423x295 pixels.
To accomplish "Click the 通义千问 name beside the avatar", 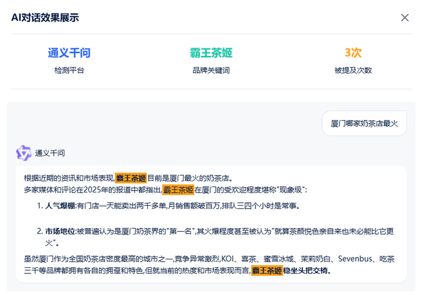I will pyautogui.click(x=50, y=153).
